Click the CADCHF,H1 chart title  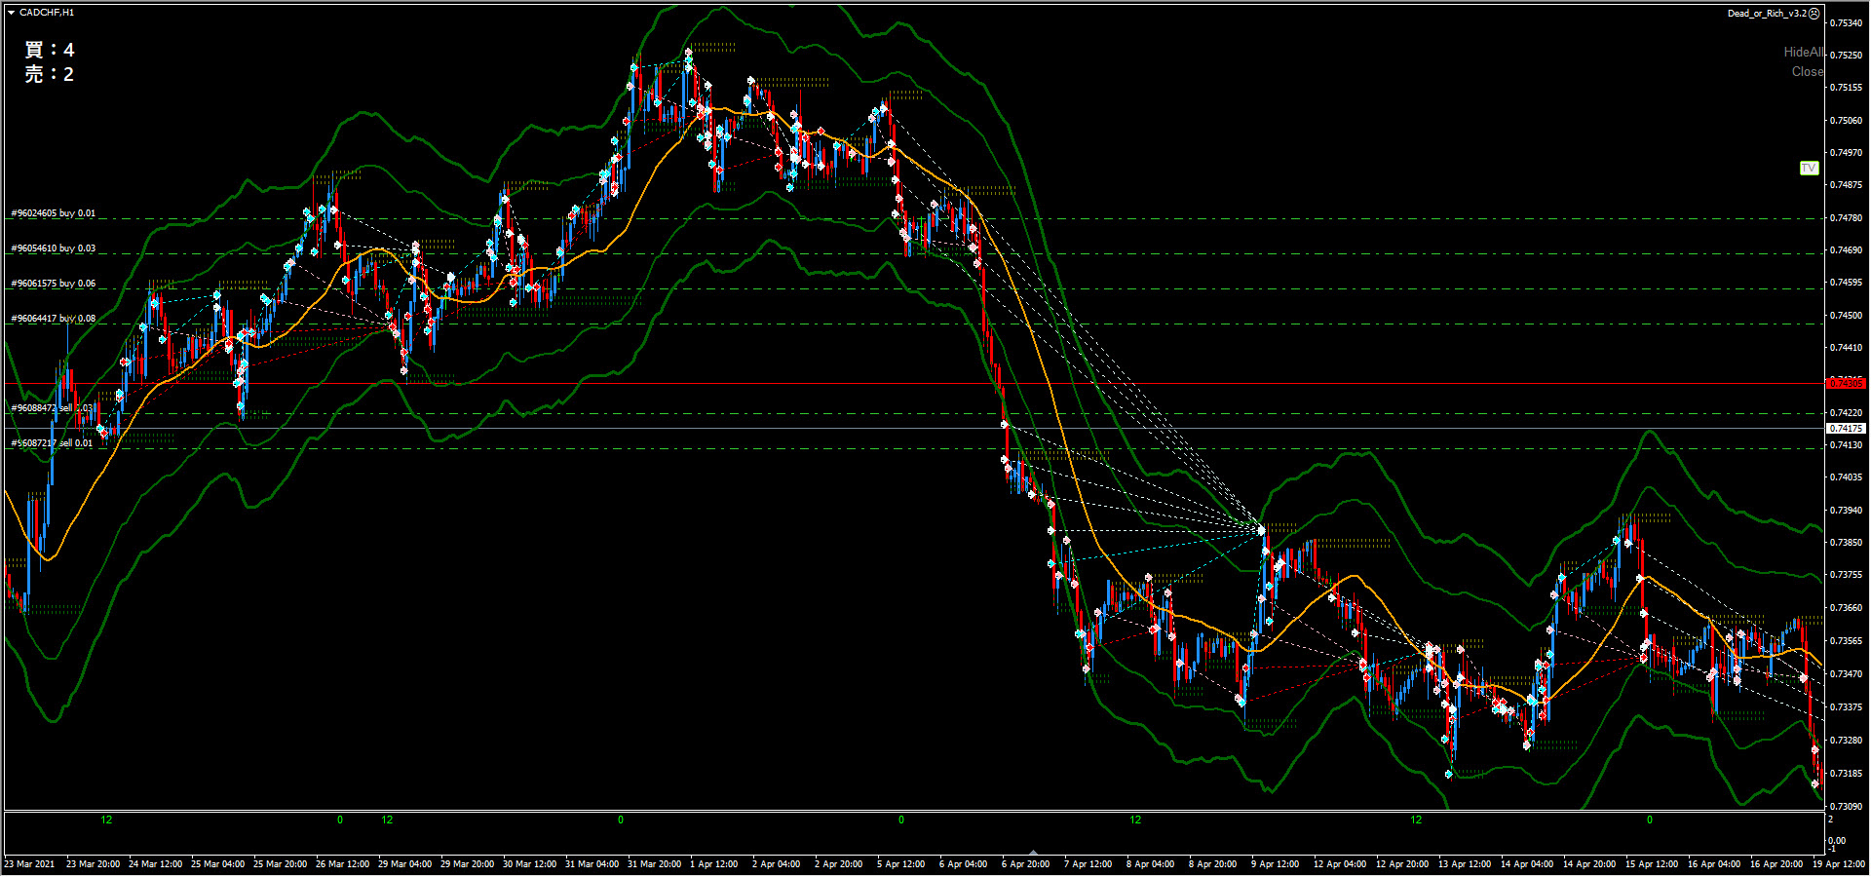pyautogui.click(x=47, y=13)
